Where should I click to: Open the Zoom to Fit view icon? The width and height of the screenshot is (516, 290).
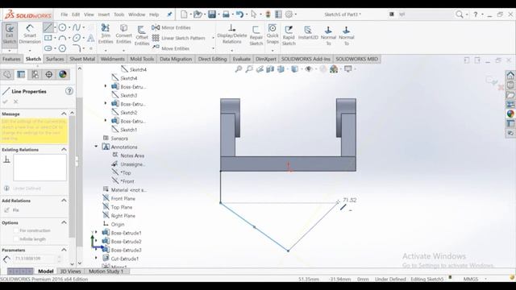pyautogui.click(x=239, y=69)
